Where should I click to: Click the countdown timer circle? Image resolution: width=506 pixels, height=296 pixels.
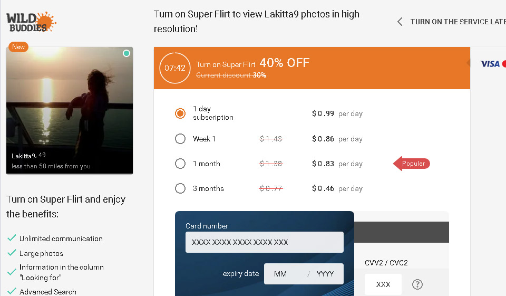(x=175, y=68)
